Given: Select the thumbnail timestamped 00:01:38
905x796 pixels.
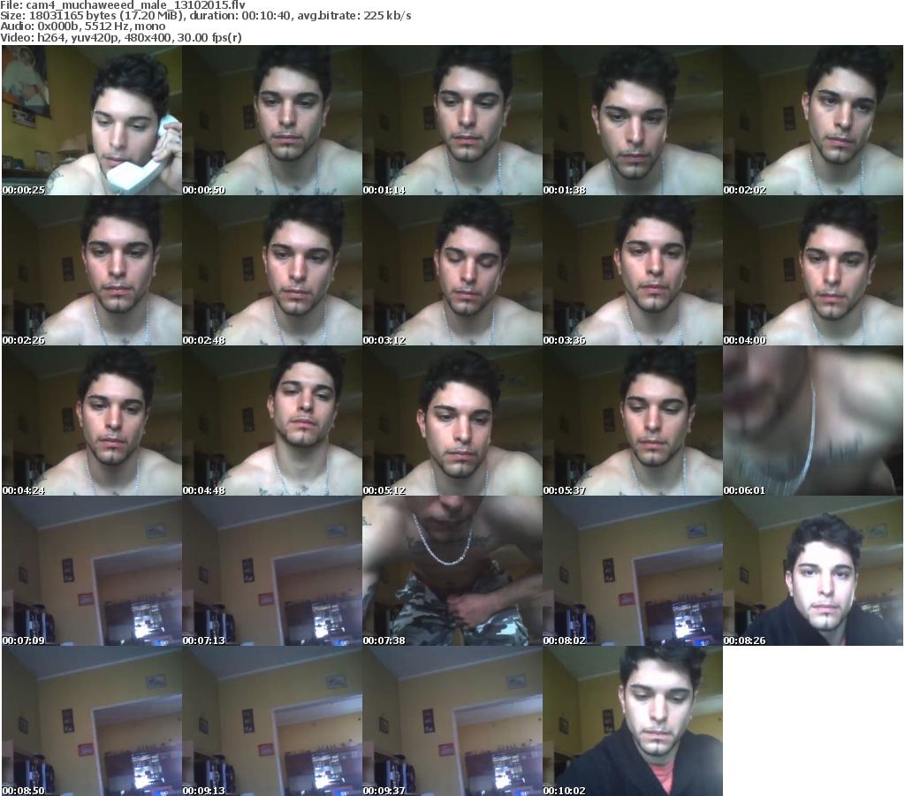Looking at the screenshot, I should pyautogui.click(x=633, y=120).
